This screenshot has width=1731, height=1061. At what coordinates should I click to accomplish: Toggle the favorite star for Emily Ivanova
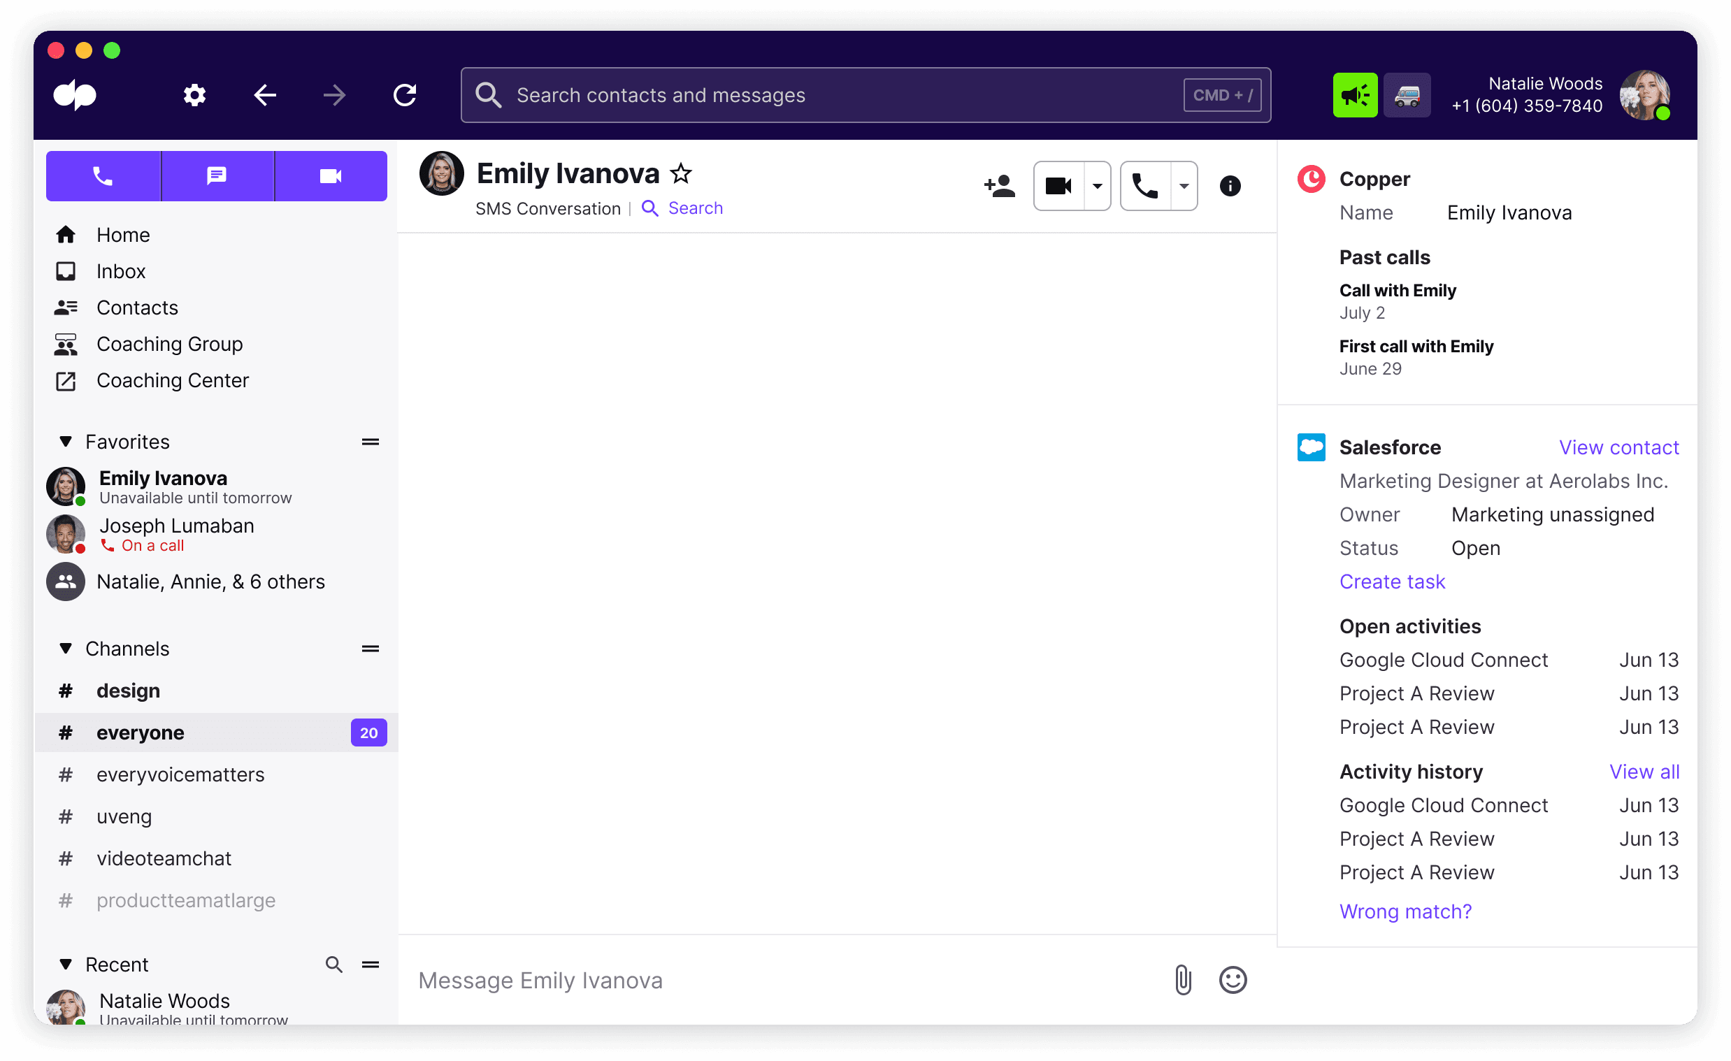[x=680, y=173]
